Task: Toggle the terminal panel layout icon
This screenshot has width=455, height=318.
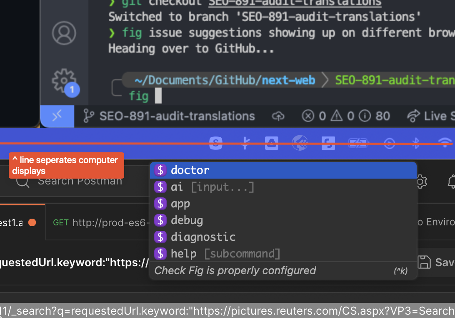Action: 57,116
